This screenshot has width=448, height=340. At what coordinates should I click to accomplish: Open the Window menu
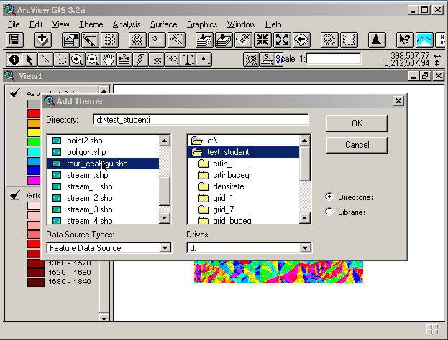[x=242, y=24]
